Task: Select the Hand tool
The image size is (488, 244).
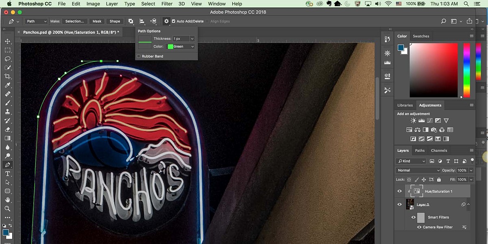Action: click(x=7, y=200)
